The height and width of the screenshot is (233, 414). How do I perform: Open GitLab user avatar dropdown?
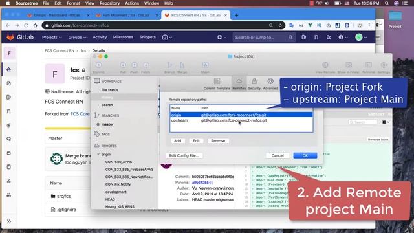[x=361, y=38]
